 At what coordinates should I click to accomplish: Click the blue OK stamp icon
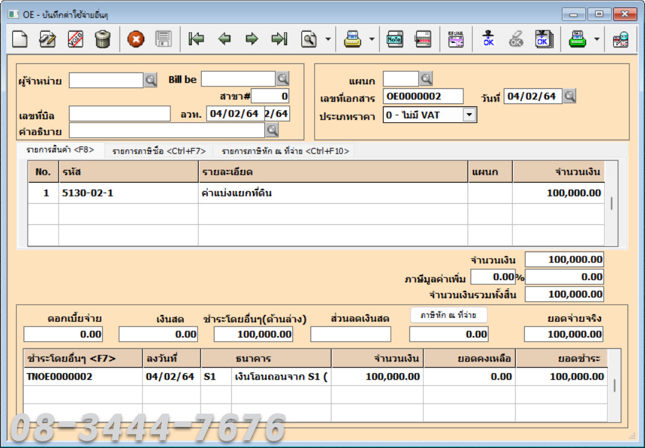coord(488,39)
